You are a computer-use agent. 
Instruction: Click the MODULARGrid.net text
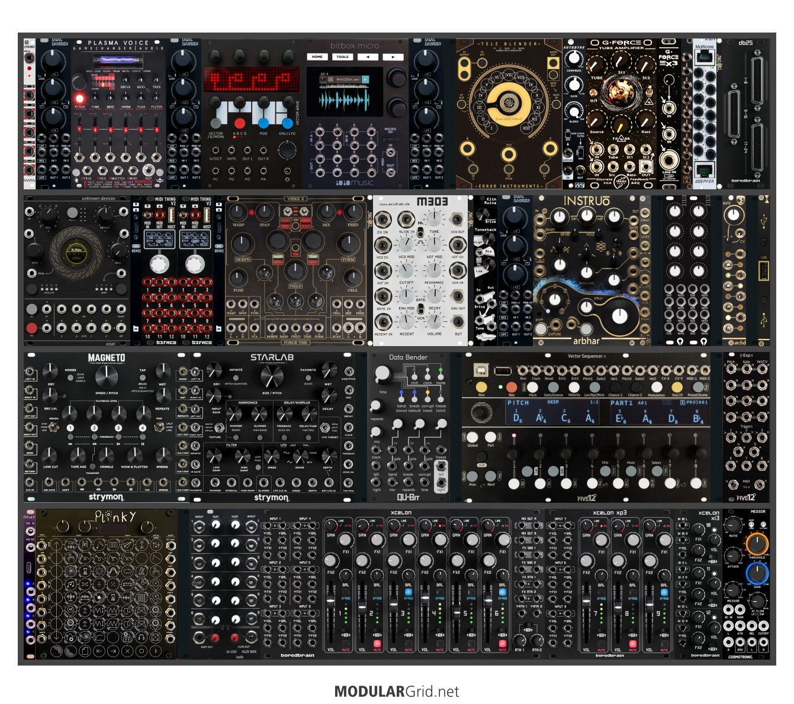(x=397, y=691)
